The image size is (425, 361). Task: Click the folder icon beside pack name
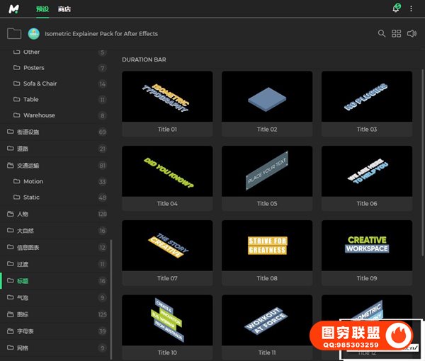(13, 33)
